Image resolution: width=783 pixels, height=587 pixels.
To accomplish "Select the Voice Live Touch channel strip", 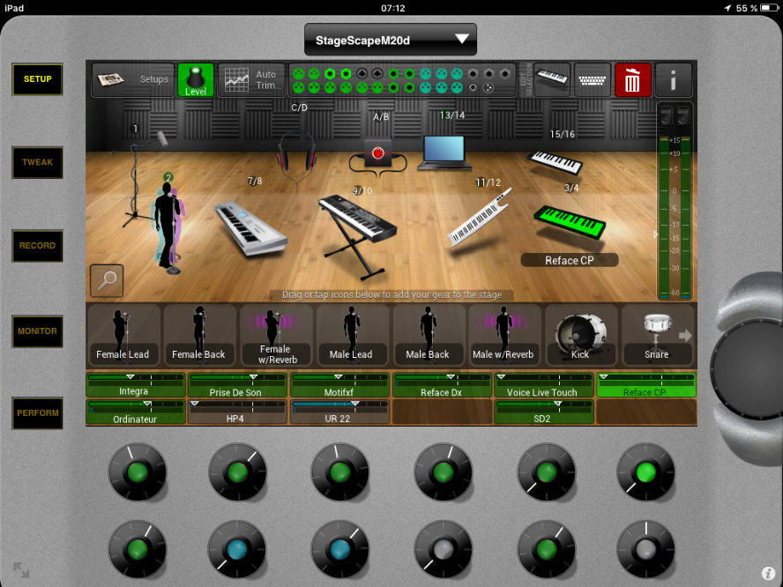I will point(542,385).
